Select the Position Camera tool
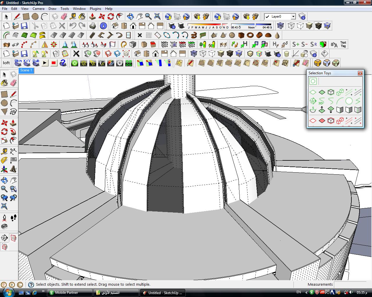 tap(4, 218)
